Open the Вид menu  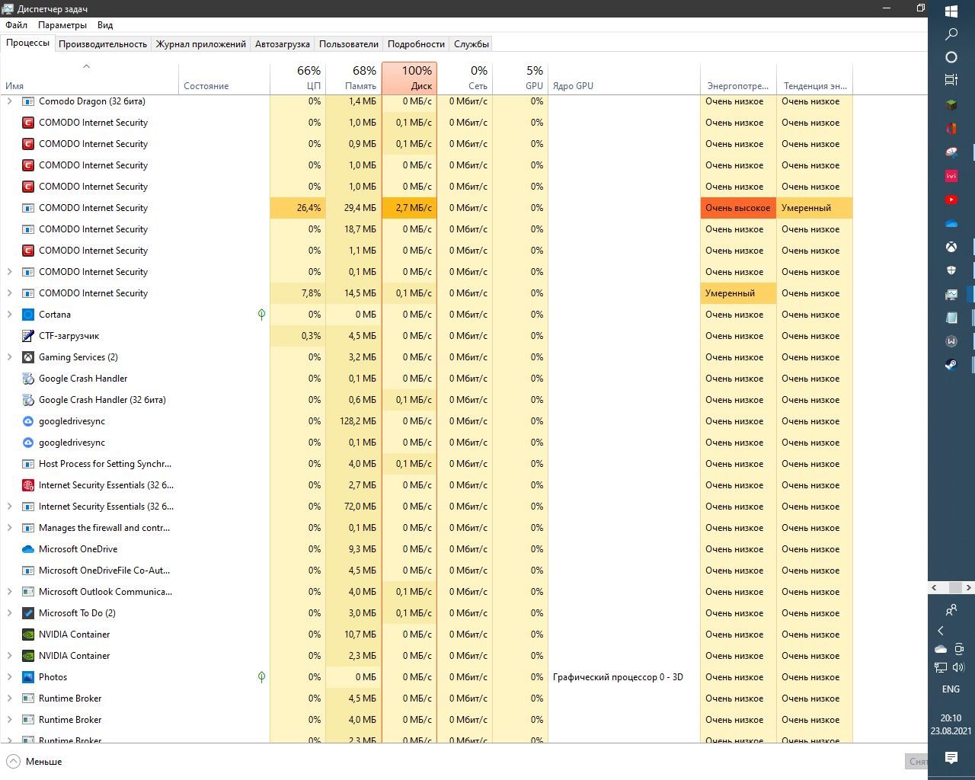(105, 25)
